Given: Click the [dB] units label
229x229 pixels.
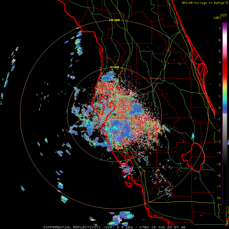Looking at the screenshot, I should (x=217, y=18).
